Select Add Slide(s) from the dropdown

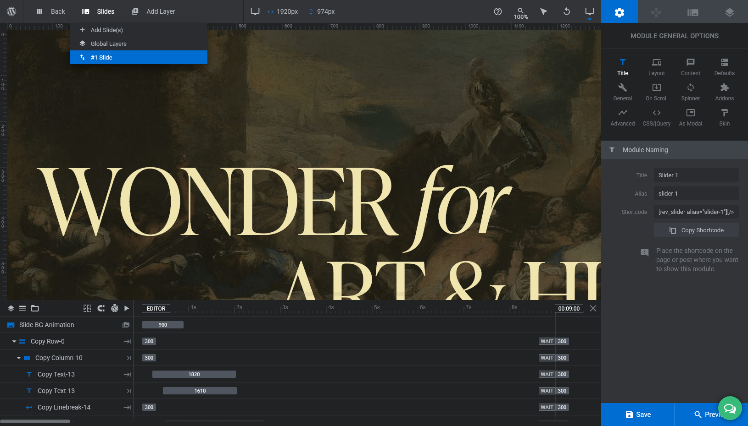coord(139,30)
